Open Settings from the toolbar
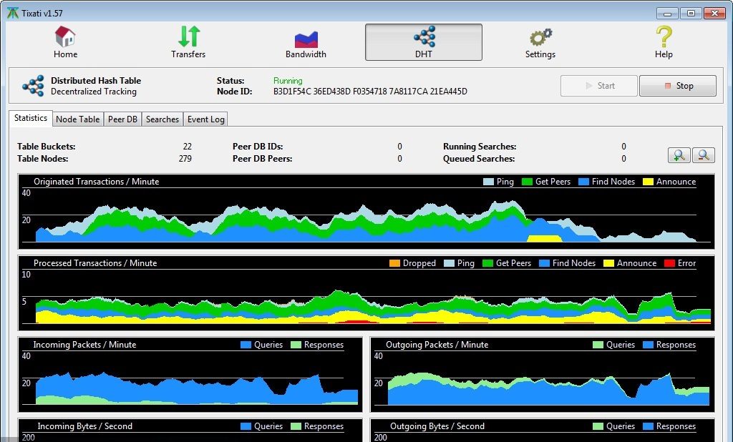This screenshot has height=442, width=733. 540,42
